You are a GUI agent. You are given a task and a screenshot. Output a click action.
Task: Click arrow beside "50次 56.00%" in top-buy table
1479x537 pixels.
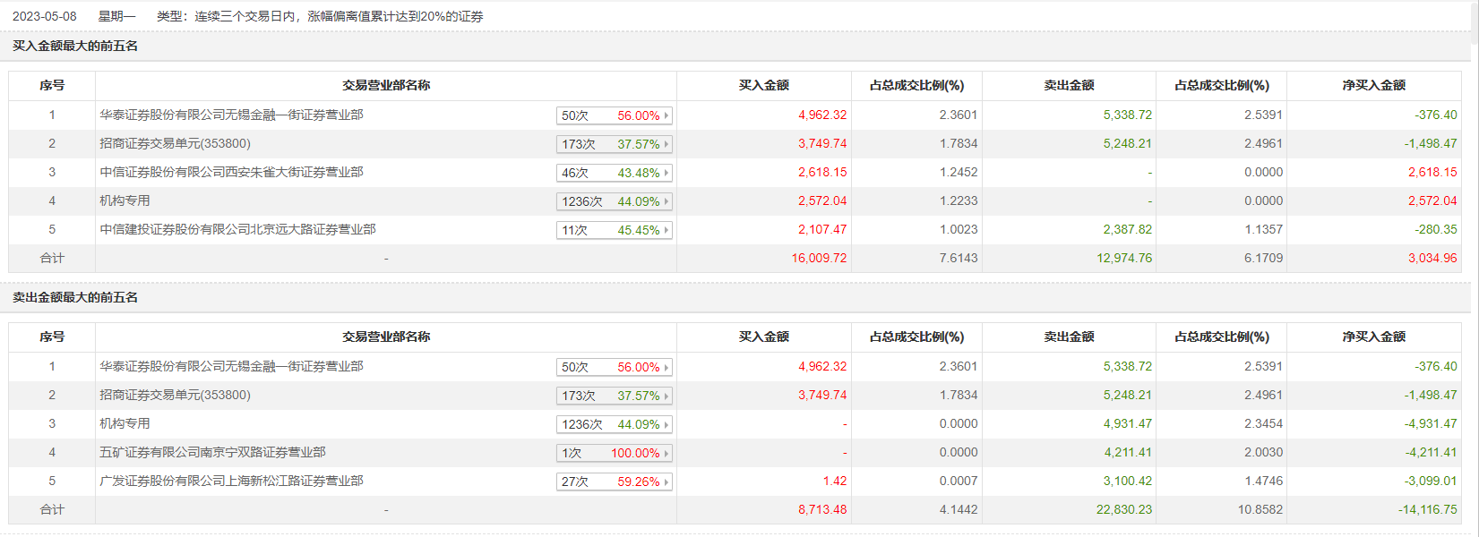tap(666, 116)
